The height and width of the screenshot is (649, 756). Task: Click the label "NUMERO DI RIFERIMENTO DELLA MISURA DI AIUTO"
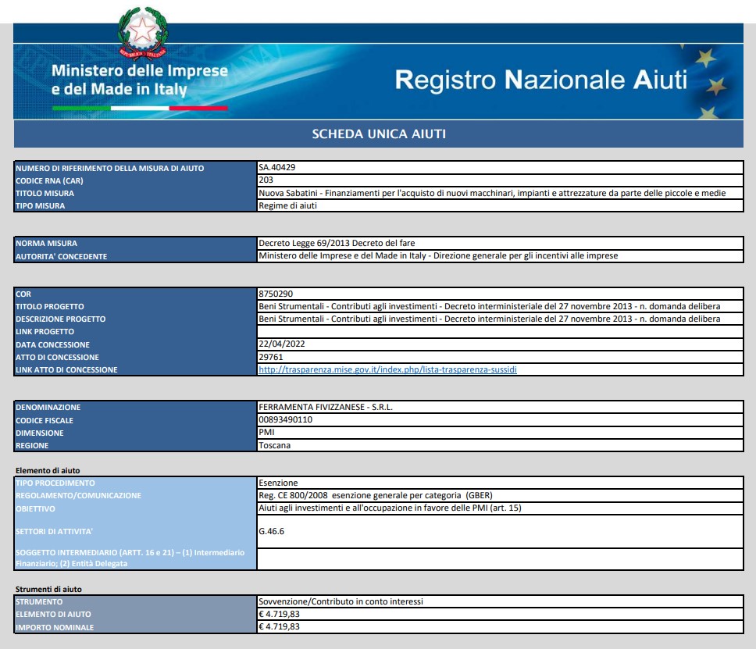point(110,168)
